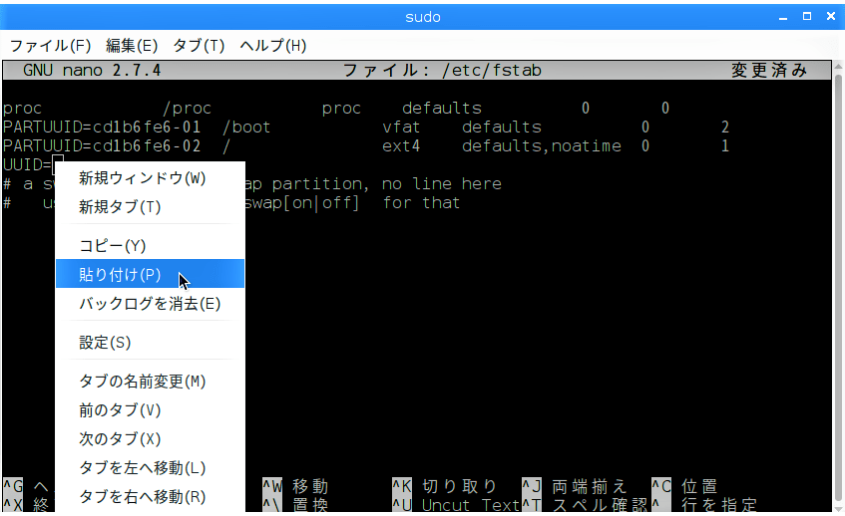
Task: Paste with 貼り付け(P) menu entry
Action: (120, 275)
